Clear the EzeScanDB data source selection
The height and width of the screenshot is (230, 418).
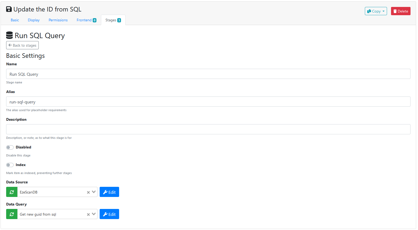[x=88, y=192]
